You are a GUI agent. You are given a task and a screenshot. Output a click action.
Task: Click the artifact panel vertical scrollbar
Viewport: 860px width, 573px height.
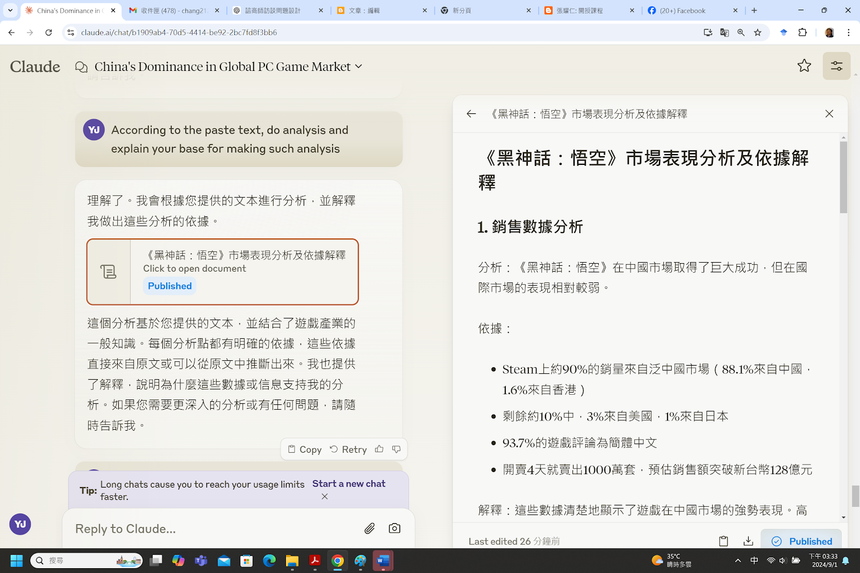coord(843,177)
